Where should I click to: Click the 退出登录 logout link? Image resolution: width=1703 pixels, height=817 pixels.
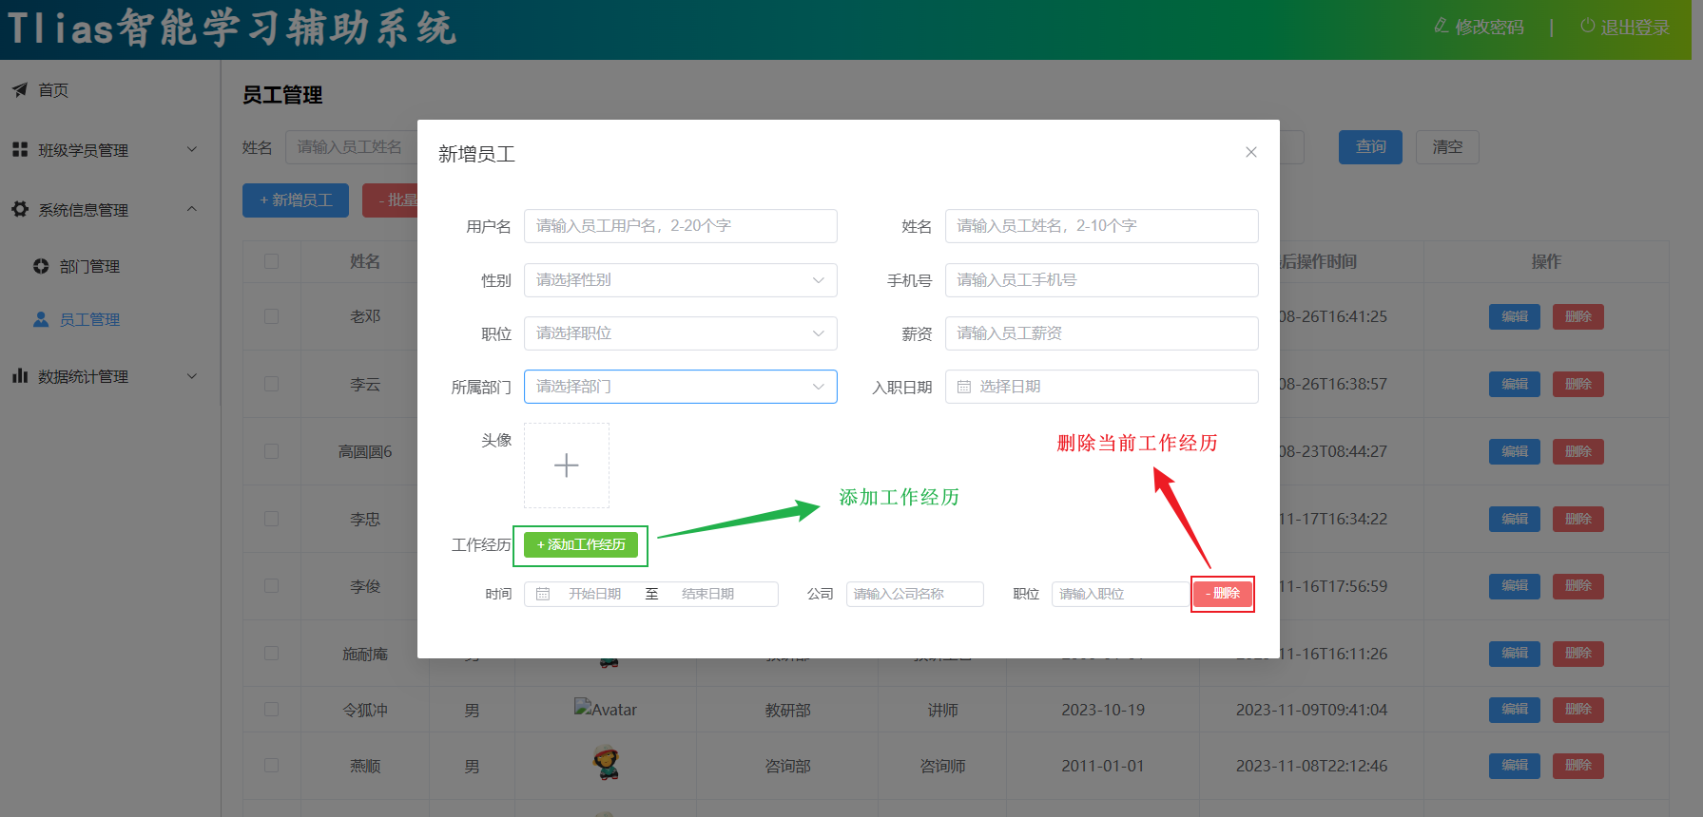click(x=1625, y=28)
